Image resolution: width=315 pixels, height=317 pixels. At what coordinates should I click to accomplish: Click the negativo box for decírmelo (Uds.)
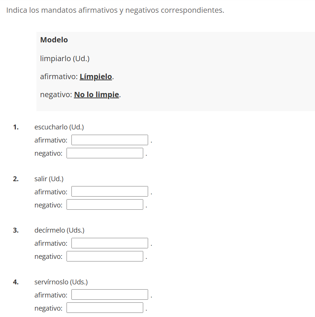click(104, 256)
